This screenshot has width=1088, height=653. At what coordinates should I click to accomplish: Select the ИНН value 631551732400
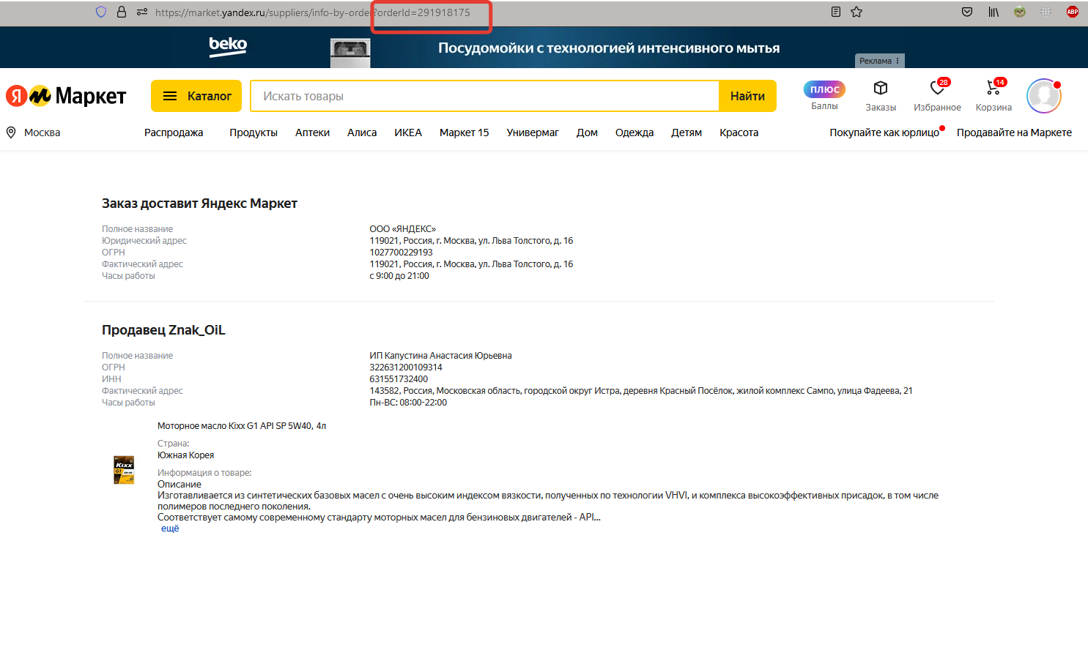coord(399,379)
